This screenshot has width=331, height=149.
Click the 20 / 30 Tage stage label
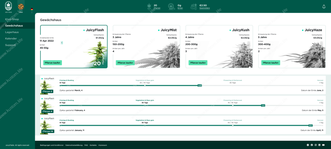click(145, 83)
